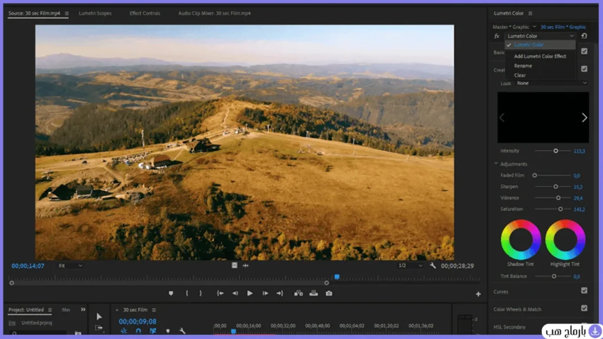
Task: Click the Mark Out bracket icon
Action: click(200, 293)
